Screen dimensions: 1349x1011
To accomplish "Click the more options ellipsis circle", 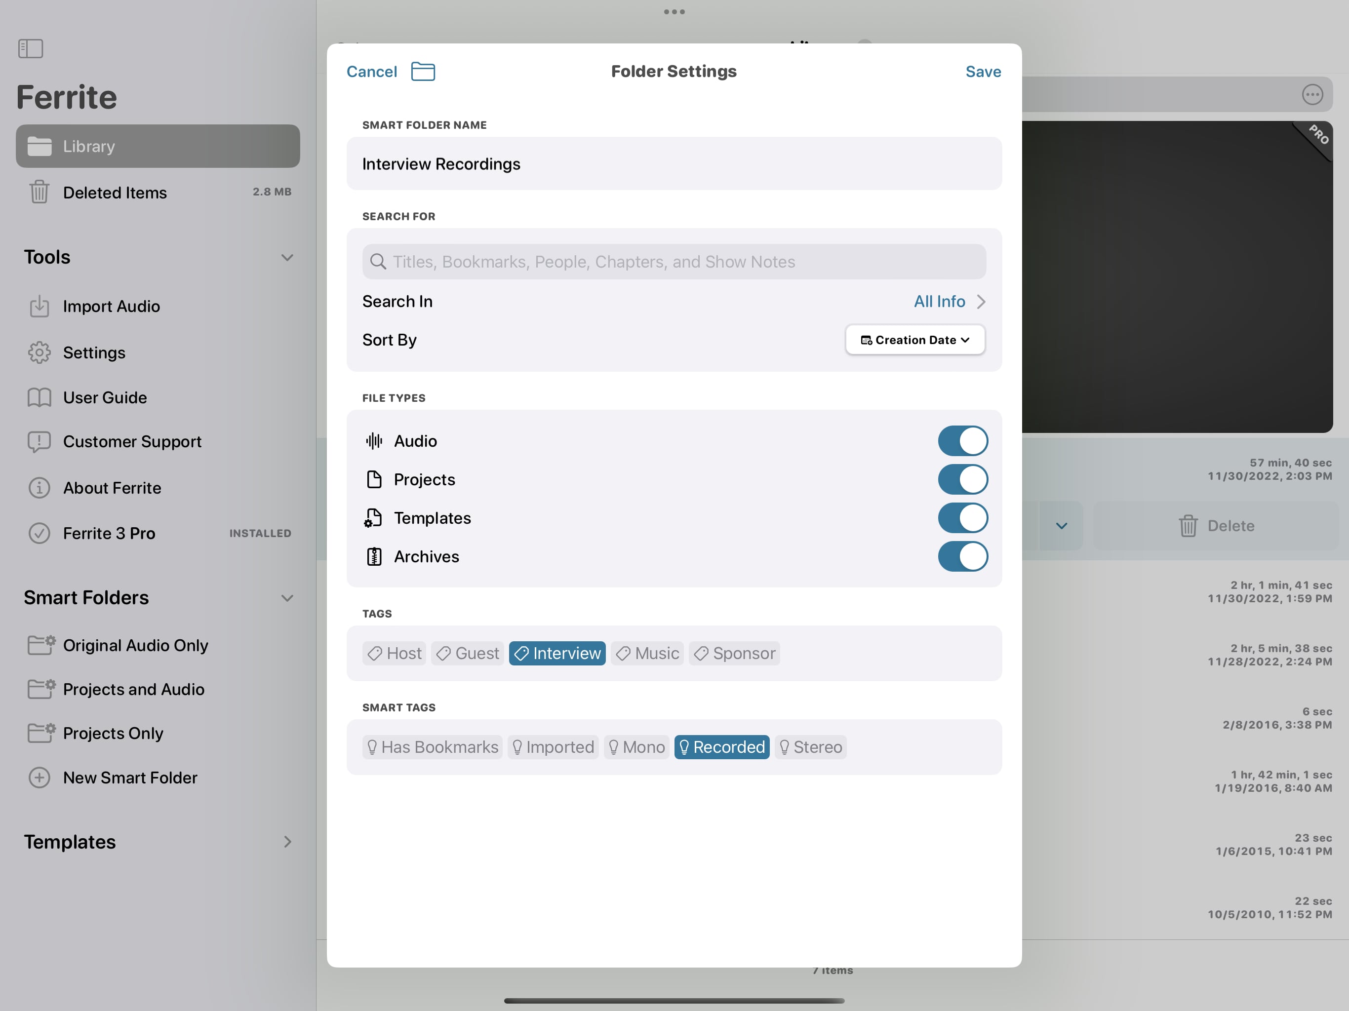I will click(x=1312, y=94).
